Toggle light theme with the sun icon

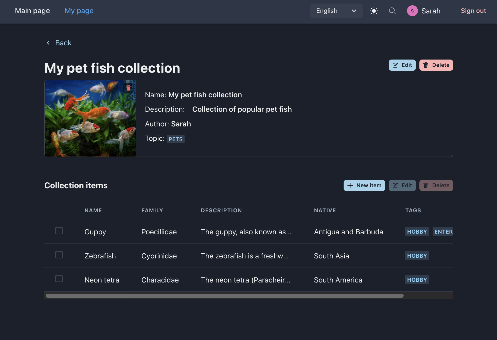[374, 11]
